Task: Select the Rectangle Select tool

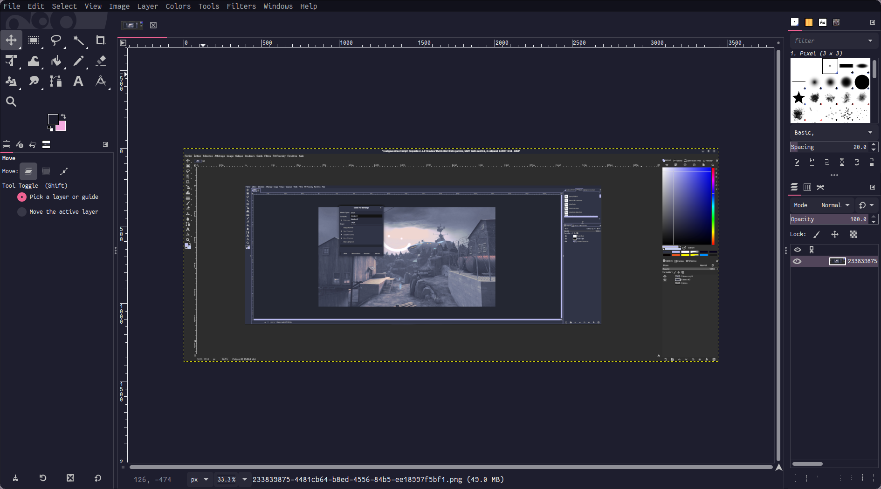Action: (34, 41)
